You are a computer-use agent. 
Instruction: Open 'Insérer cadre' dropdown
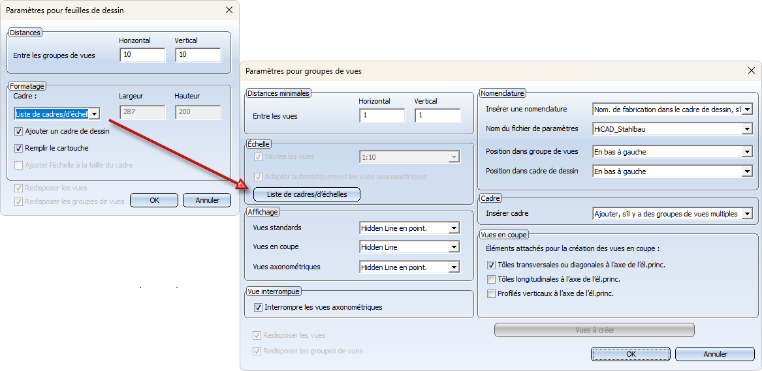point(748,213)
